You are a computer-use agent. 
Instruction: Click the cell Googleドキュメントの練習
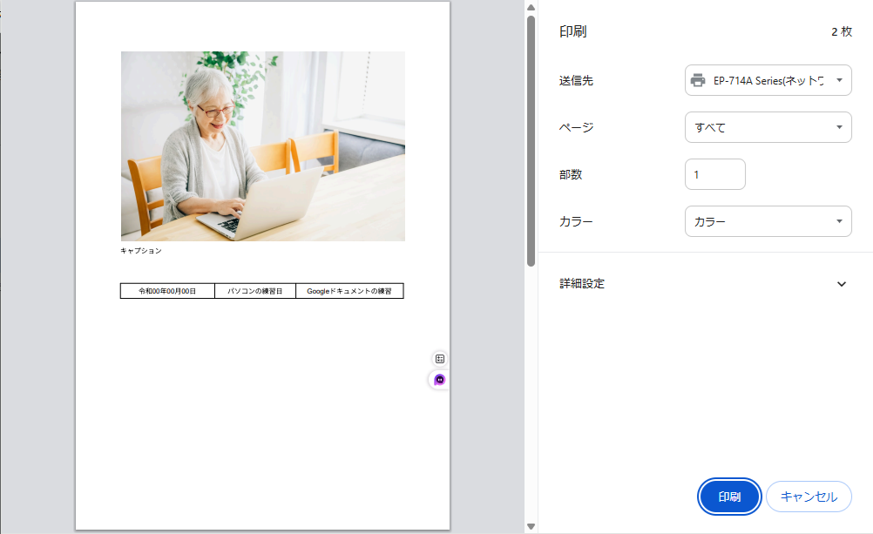pos(349,290)
